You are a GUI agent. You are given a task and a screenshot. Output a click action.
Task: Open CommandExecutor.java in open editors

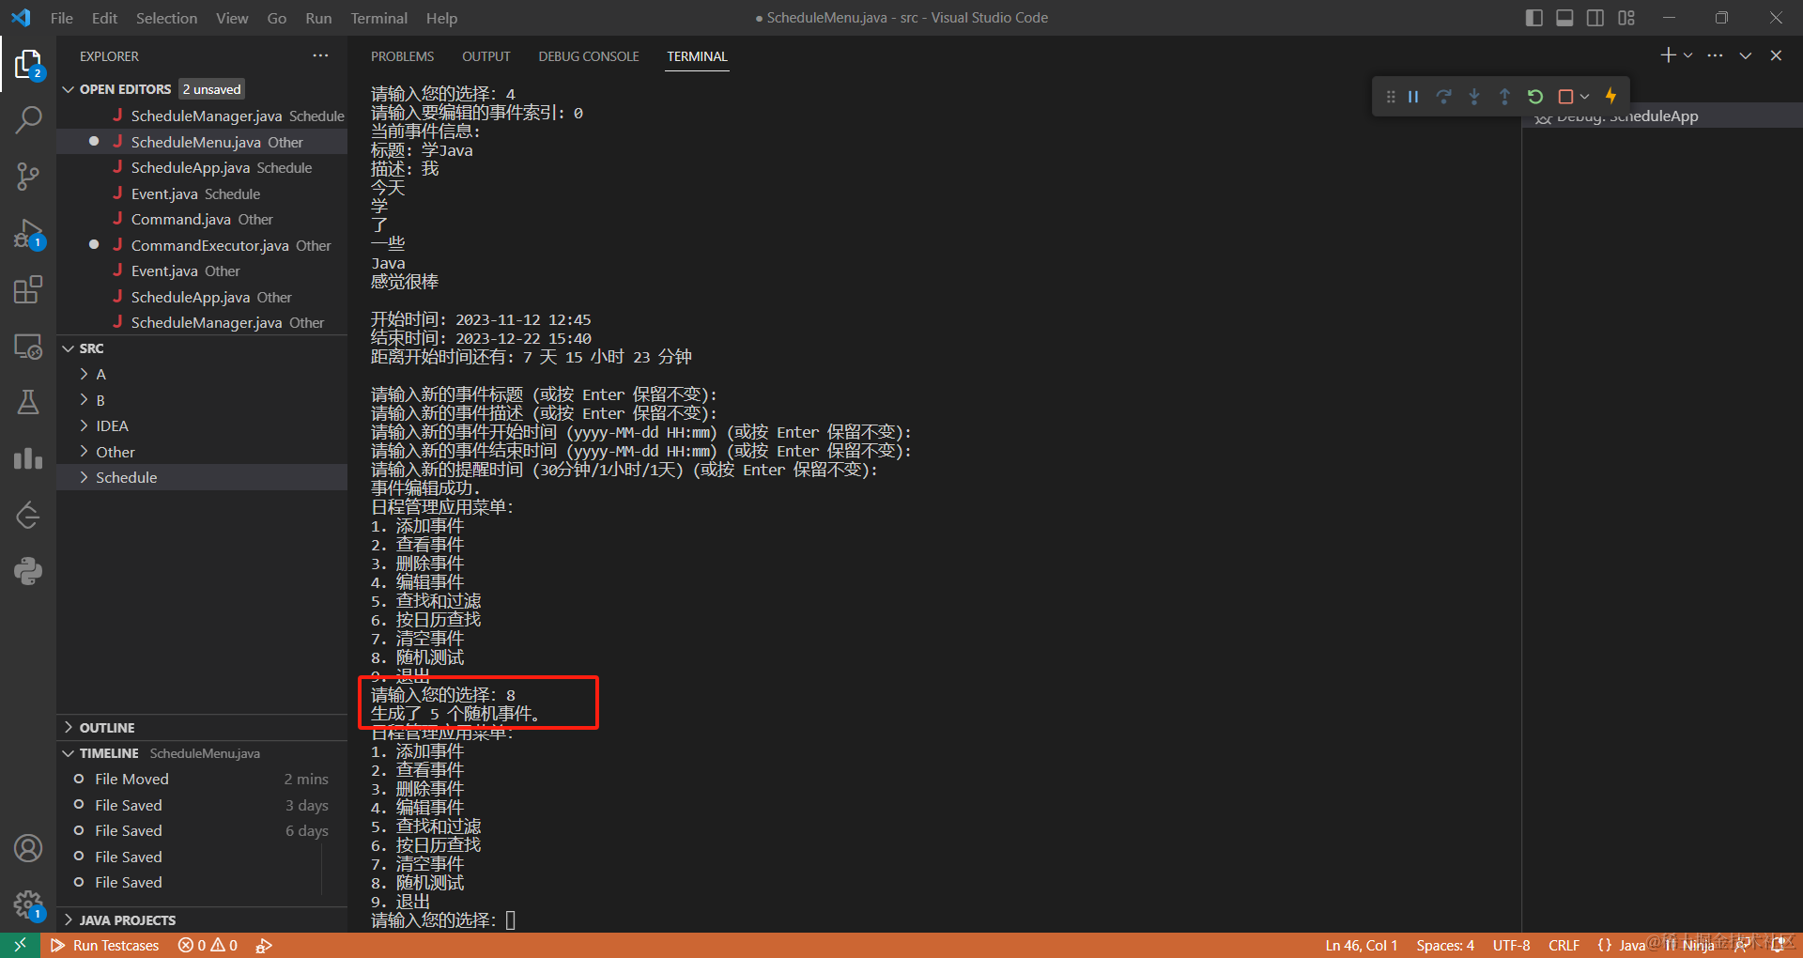tap(202, 245)
